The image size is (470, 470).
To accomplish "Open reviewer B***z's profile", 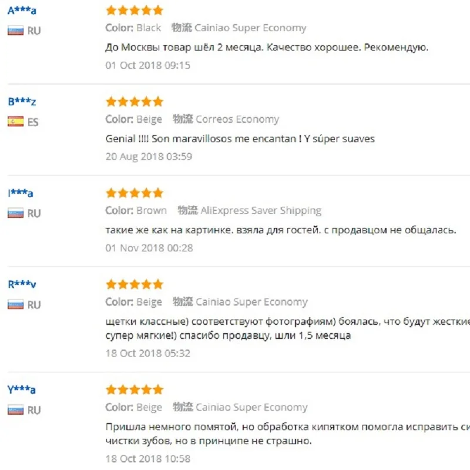I will [22, 102].
